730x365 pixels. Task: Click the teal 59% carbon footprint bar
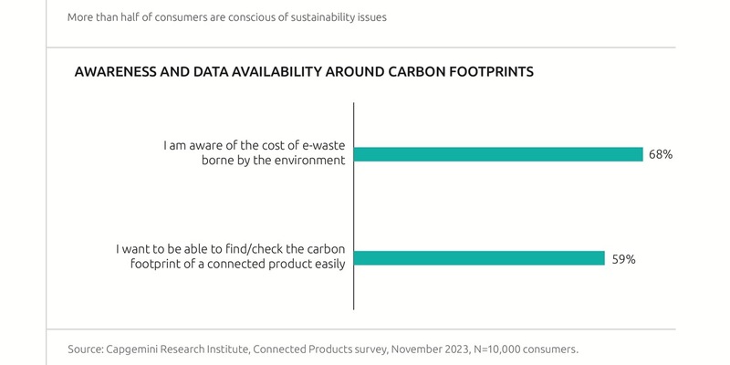[x=479, y=257]
